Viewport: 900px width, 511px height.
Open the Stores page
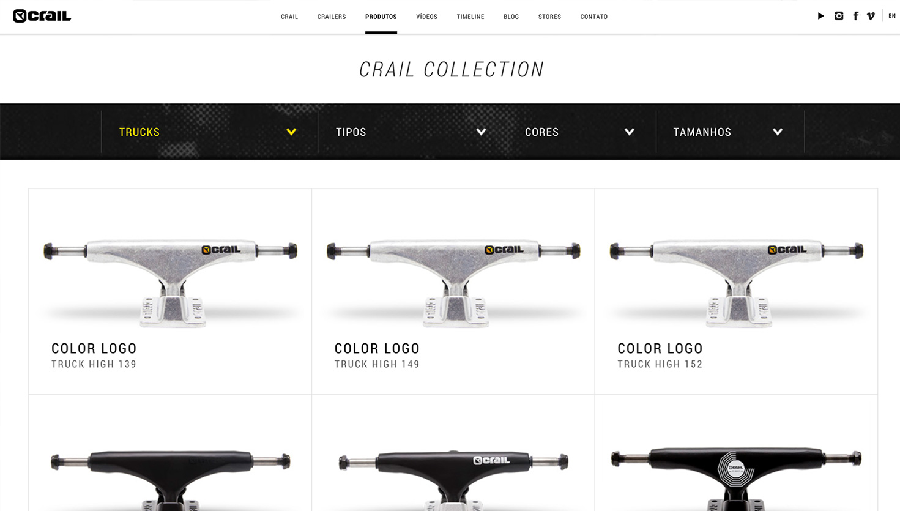point(549,17)
